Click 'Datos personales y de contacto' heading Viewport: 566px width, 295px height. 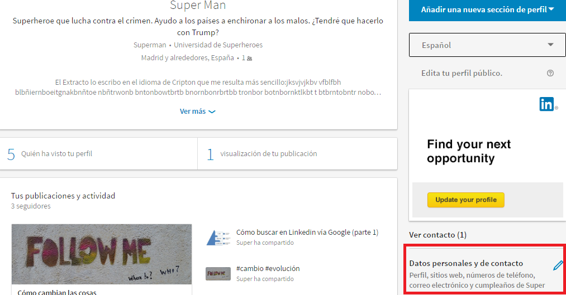tap(466, 263)
